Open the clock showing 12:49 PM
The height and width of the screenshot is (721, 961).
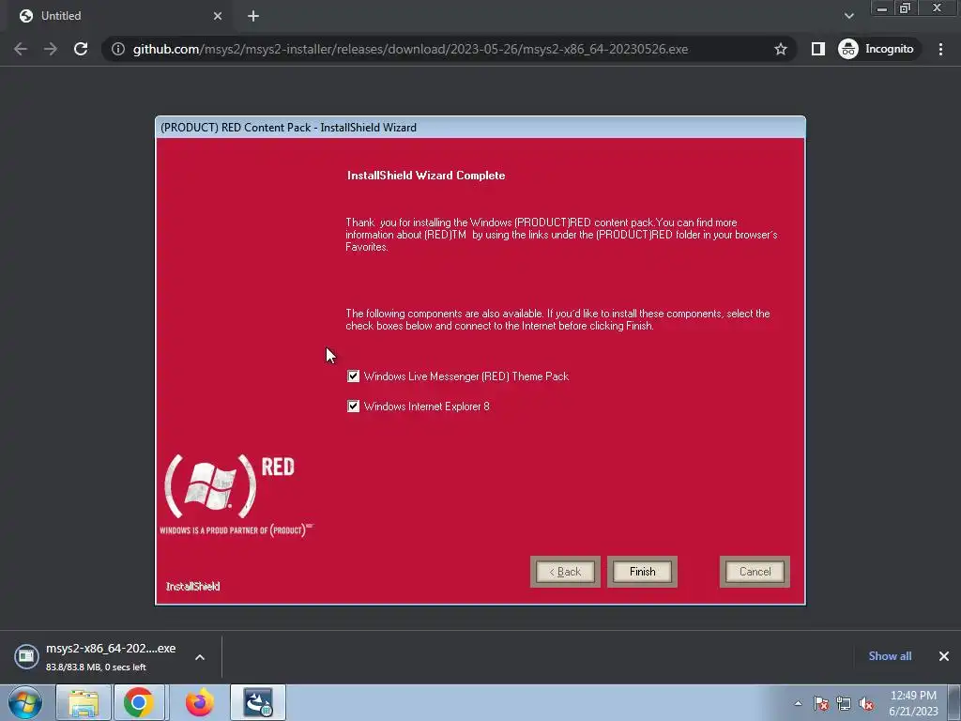[x=913, y=703]
